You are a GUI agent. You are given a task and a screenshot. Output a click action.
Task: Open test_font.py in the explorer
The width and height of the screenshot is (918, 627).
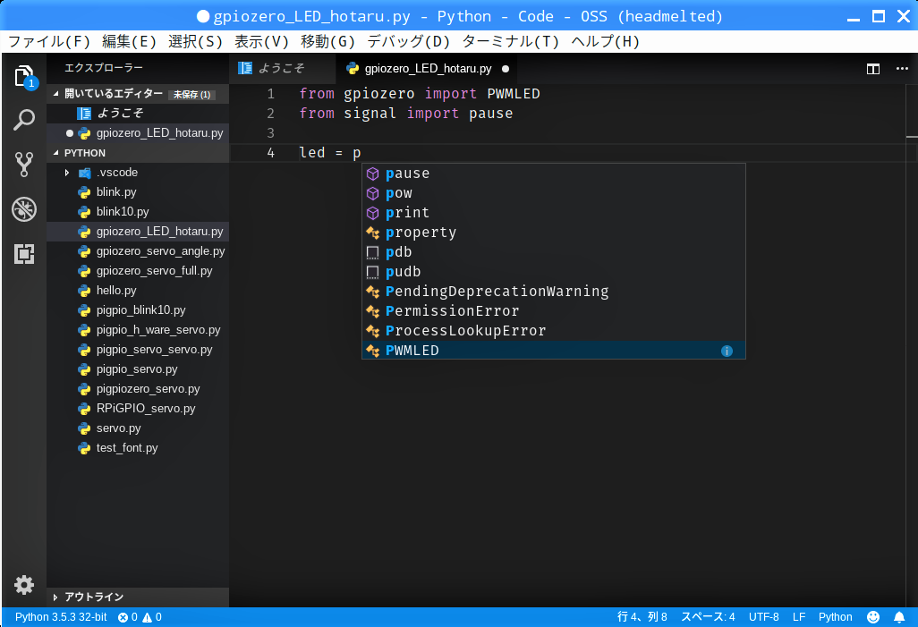[138, 448]
